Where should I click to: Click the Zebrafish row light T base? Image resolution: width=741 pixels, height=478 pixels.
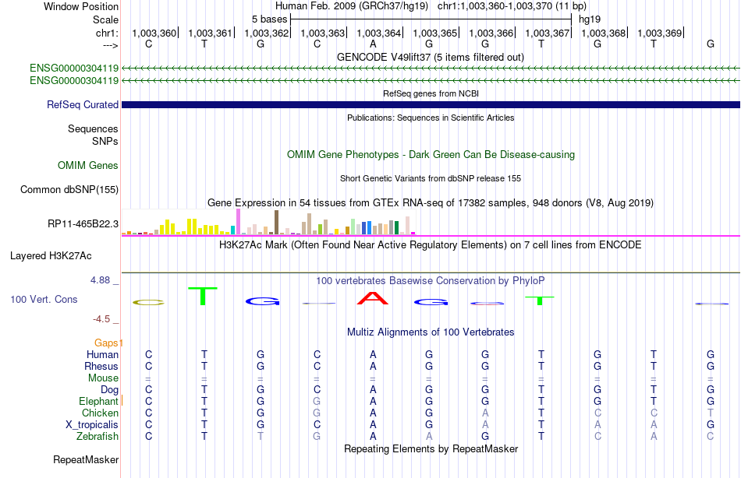coord(261,437)
